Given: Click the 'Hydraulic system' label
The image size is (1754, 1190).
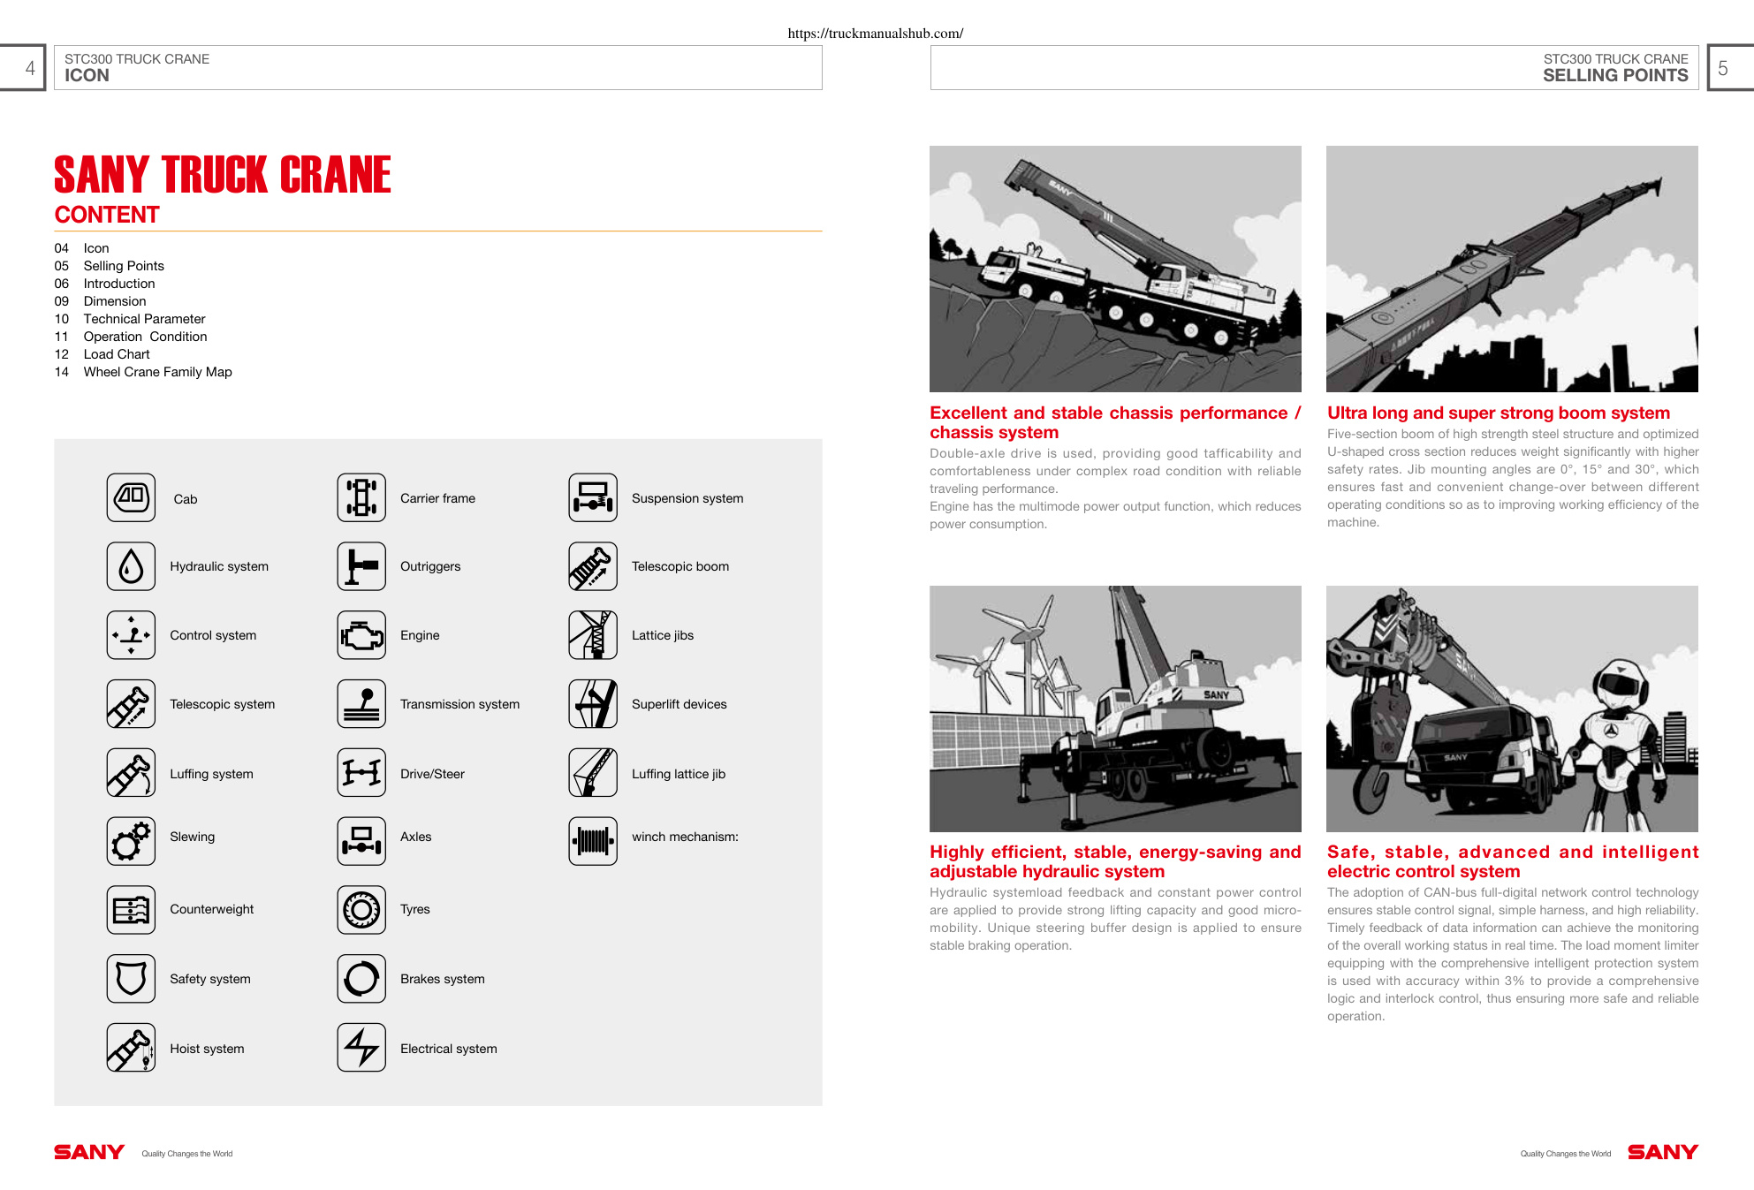Looking at the screenshot, I should [x=219, y=566].
